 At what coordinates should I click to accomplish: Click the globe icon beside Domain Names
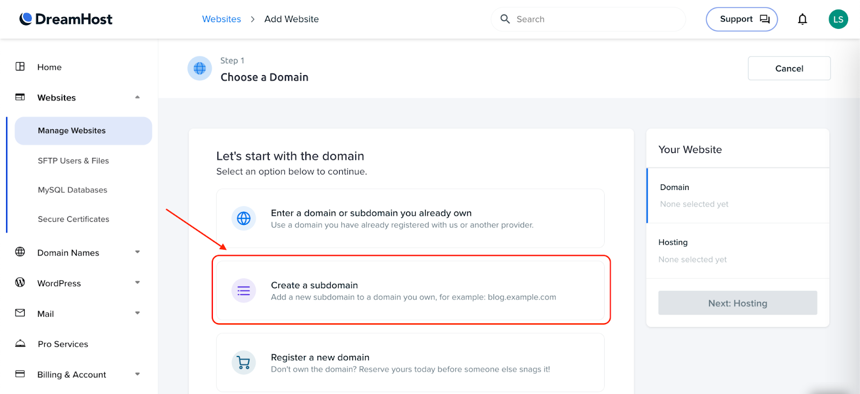(20, 252)
